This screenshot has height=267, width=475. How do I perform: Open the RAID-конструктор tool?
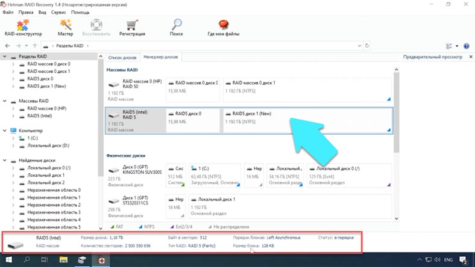tap(23, 28)
